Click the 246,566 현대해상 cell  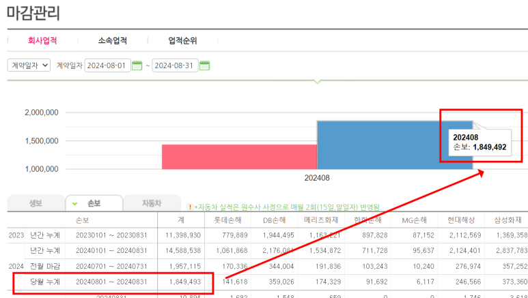point(469,282)
